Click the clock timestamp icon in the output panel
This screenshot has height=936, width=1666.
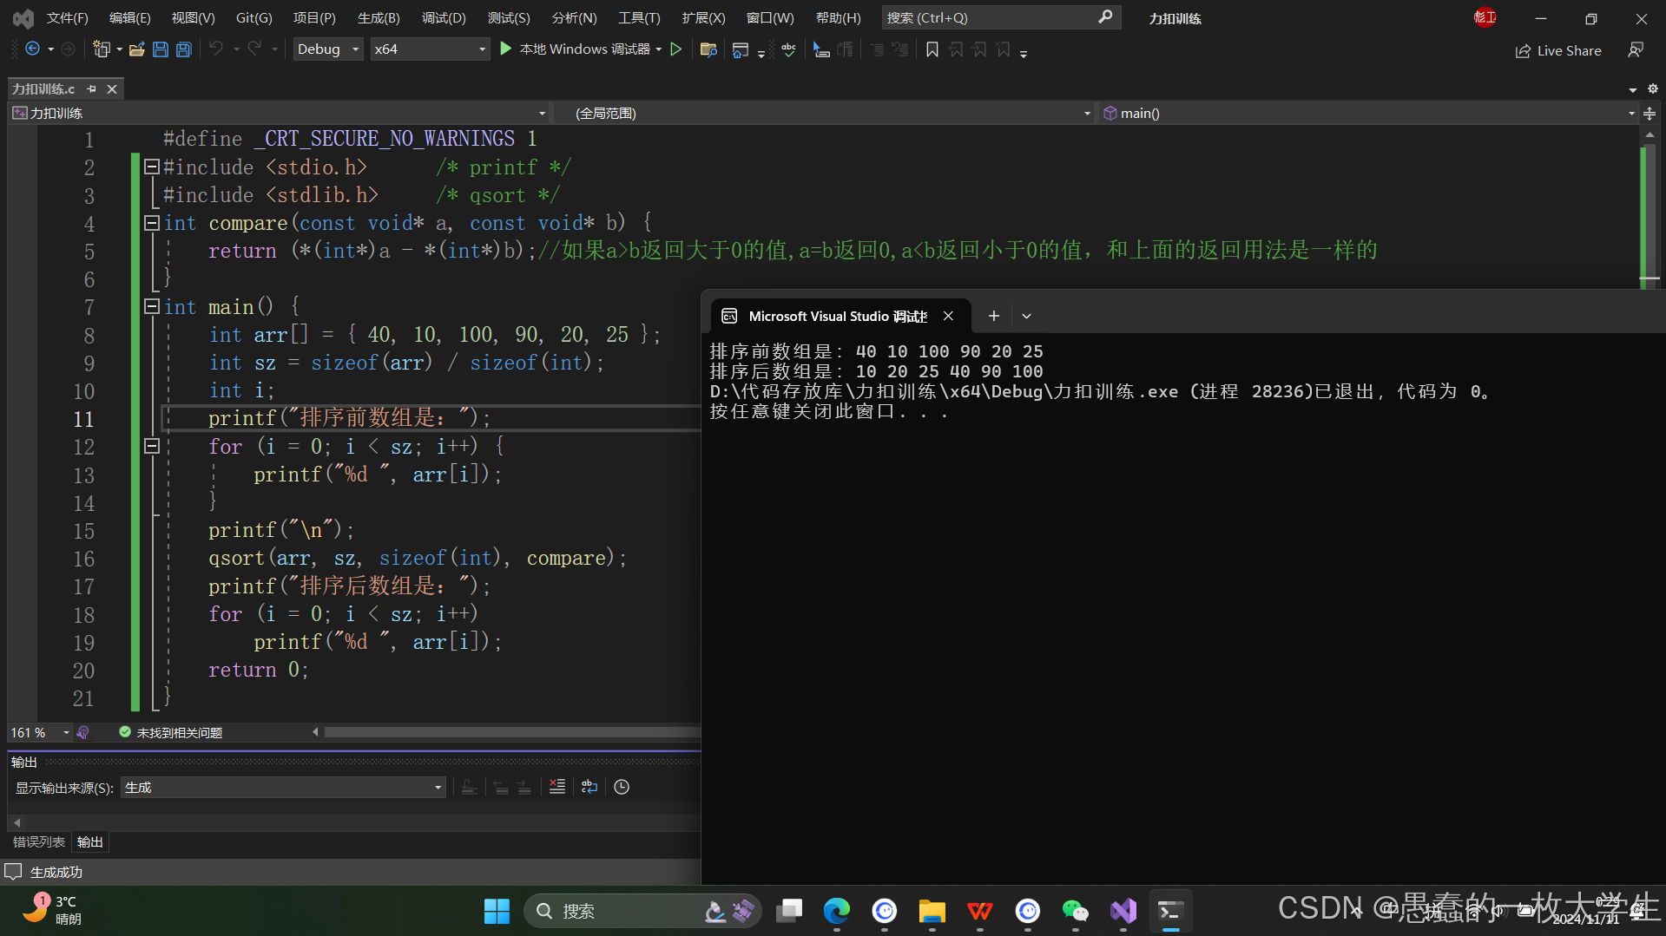coord(622,787)
